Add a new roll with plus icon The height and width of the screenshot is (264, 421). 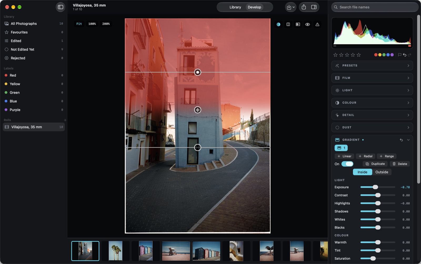pyautogui.click(x=65, y=120)
